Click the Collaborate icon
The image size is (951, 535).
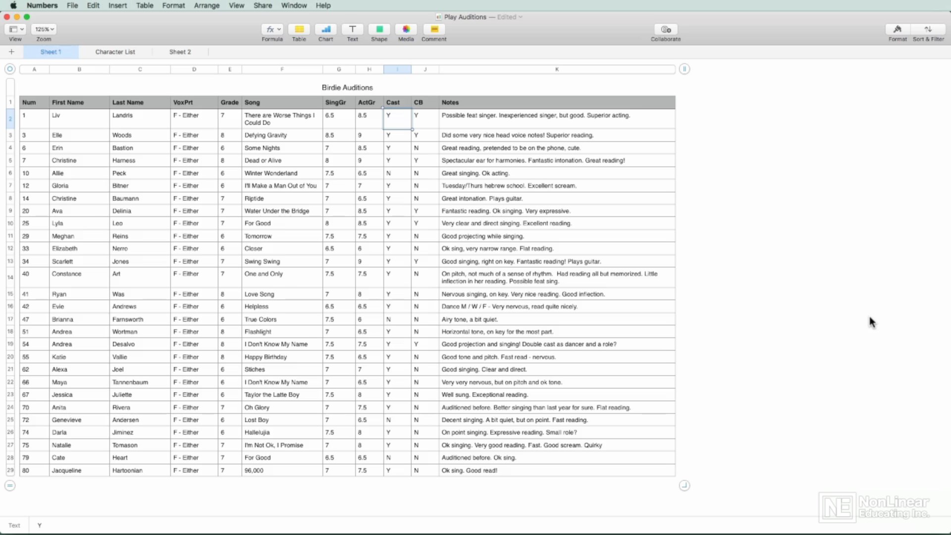tap(666, 29)
